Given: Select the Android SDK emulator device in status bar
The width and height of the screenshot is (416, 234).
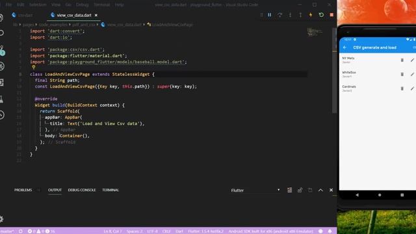Looking at the screenshot, I should point(270,231).
